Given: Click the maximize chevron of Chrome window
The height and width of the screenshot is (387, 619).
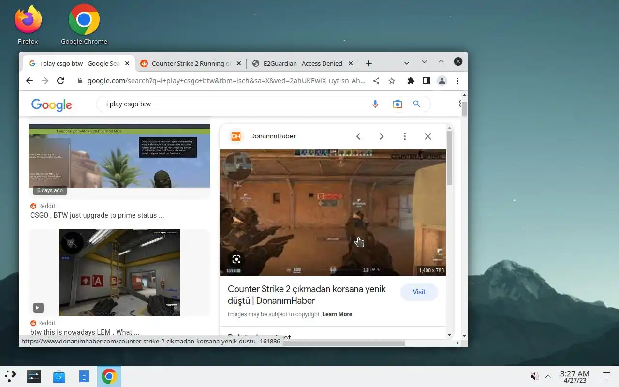Looking at the screenshot, I should [441, 61].
